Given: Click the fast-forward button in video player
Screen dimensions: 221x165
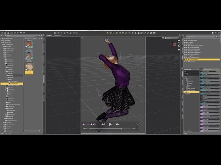Looking at the screenshot, I should coord(117,124).
